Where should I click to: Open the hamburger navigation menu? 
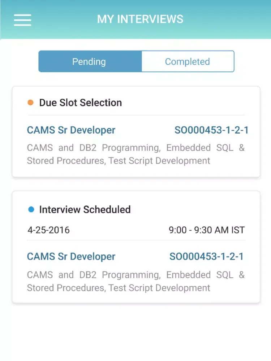(x=22, y=20)
